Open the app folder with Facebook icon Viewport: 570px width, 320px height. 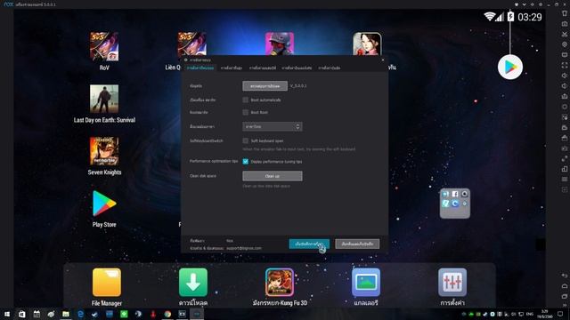point(455,204)
